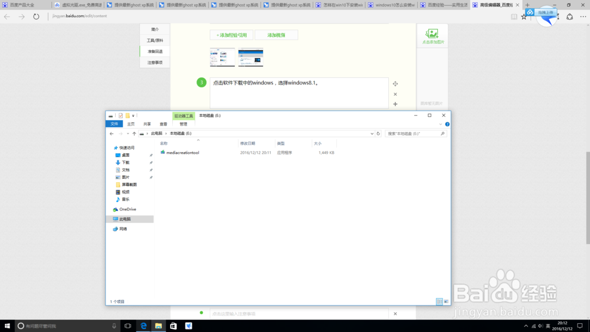
Task: Switch Explorer to details view icon
Action: pyautogui.click(x=439, y=301)
